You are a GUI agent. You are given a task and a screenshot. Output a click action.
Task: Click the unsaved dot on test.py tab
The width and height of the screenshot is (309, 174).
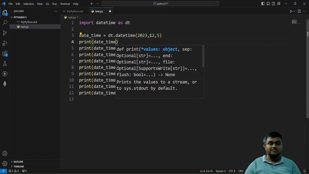pos(110,12)
